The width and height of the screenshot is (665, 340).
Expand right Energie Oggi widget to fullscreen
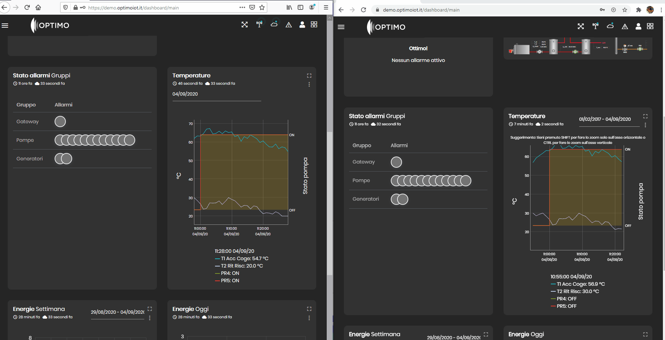tap(645, 334)
